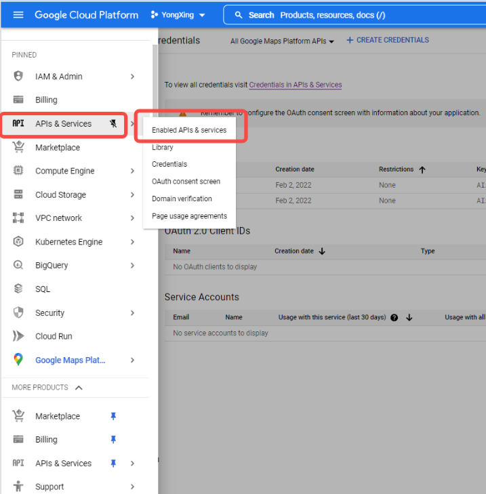486x494 pixels.
Task: Click the Compute Engine chip icon
Action: pos(18,171)
